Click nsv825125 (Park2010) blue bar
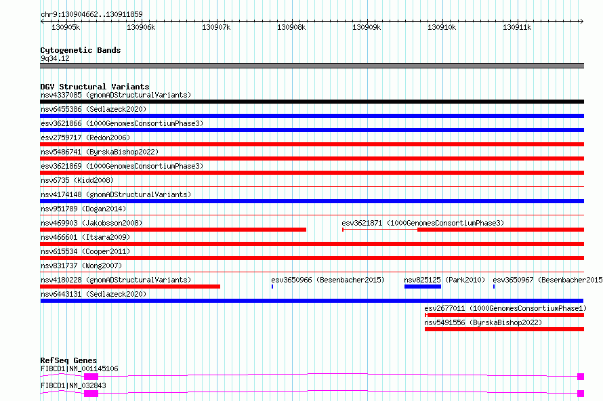This screenshot has height=401, width=603. [x=423, y=287]
